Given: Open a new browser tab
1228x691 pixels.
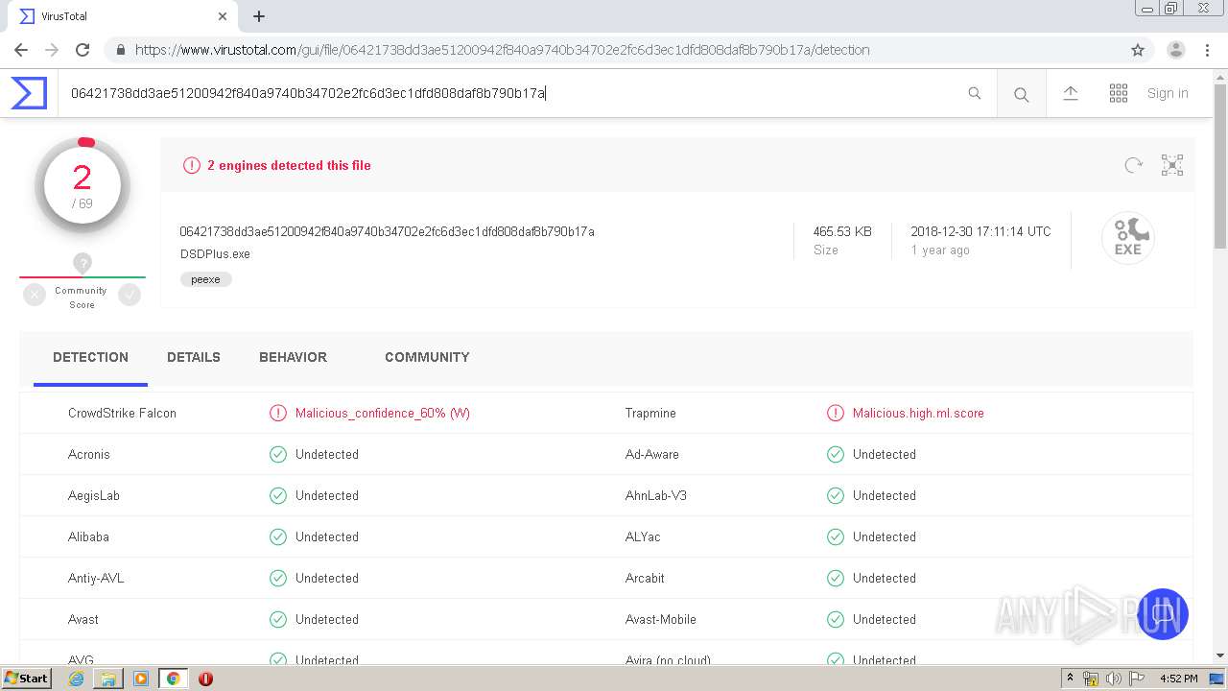Looking at the screenshot, I should coord(259,16).
